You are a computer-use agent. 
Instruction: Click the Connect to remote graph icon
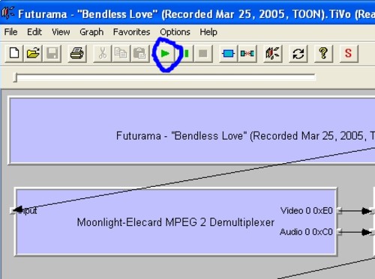[273, 53]
